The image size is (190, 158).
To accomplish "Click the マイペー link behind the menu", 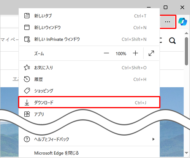I will tap(9, 39).
